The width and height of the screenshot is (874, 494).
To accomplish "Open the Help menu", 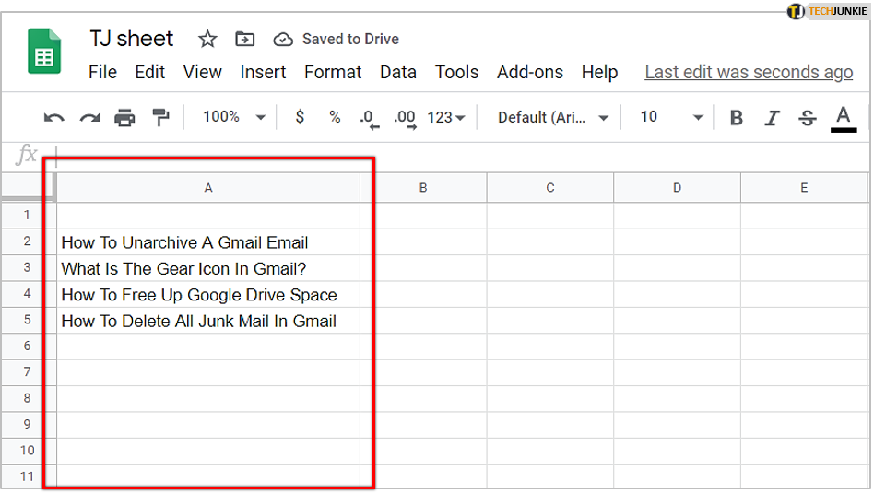I will coord(600,73).
